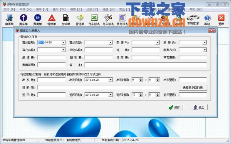Image resolution: width=231 pixels, height=144 pixels.
Task: Click 伊特车辆管理软件 in the status bar
Action: coord(14,140)
